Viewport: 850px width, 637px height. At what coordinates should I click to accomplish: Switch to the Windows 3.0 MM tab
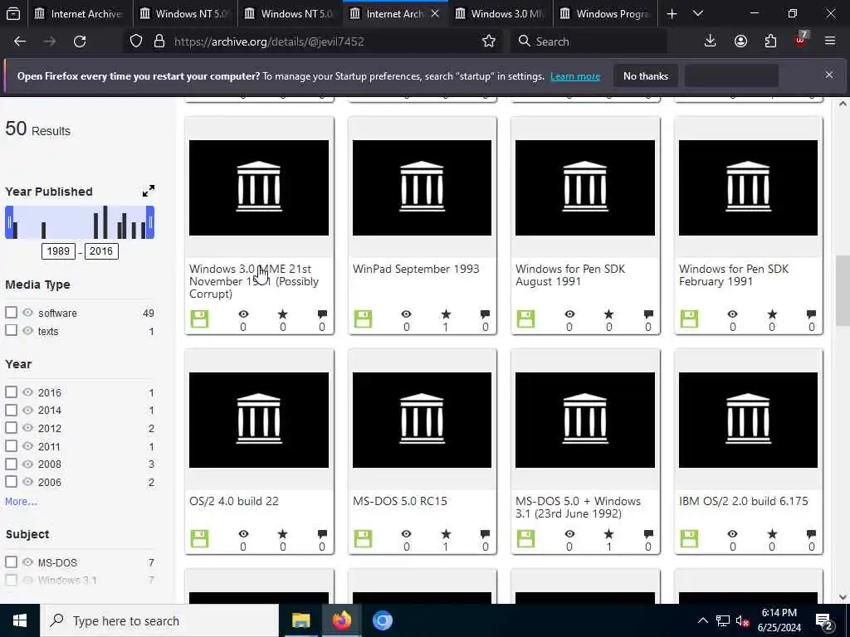click(x=499, y=13)
